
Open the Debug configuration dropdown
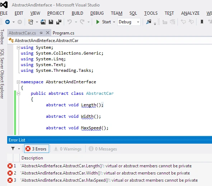129,22
